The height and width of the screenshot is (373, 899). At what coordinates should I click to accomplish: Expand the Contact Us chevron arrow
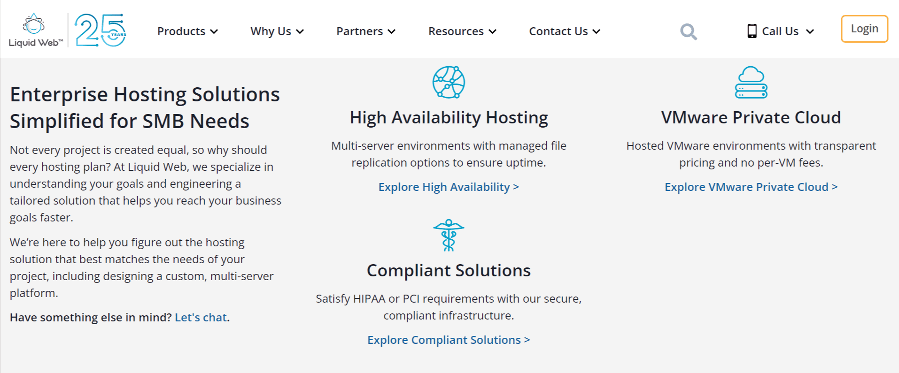click(x=597, y=31)
